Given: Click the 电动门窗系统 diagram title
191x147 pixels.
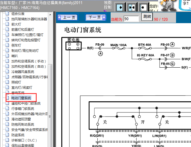Looking at the screenshot, I should coord(83,30).
